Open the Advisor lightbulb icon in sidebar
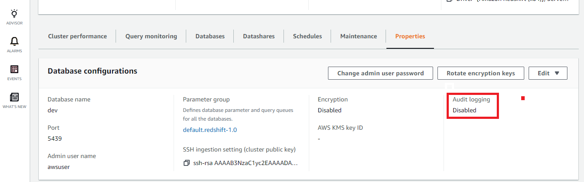The image size is (584, 182). tap(14, 14)
